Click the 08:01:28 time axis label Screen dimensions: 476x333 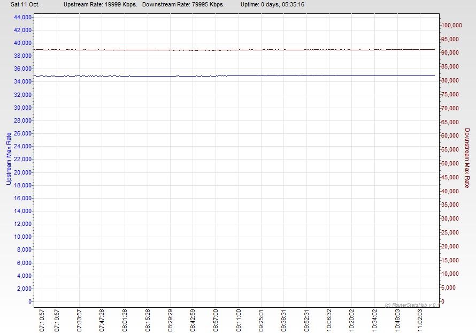125,320
